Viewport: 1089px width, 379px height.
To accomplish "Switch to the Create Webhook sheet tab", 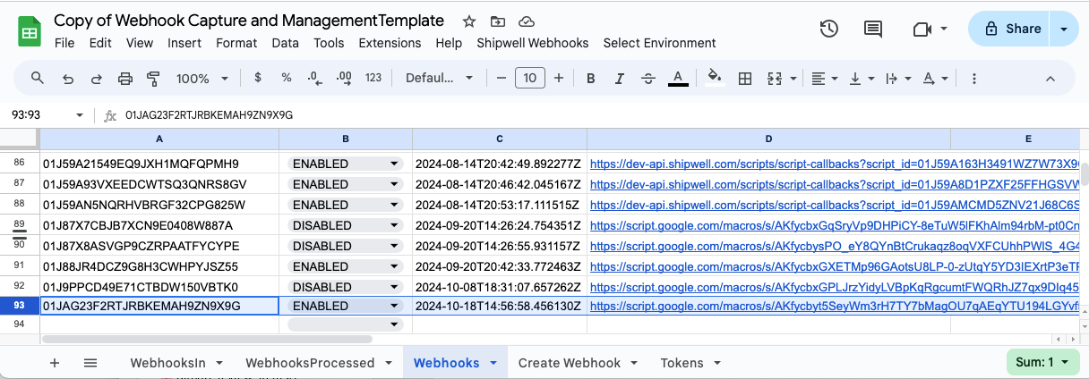I will (570, 363).
